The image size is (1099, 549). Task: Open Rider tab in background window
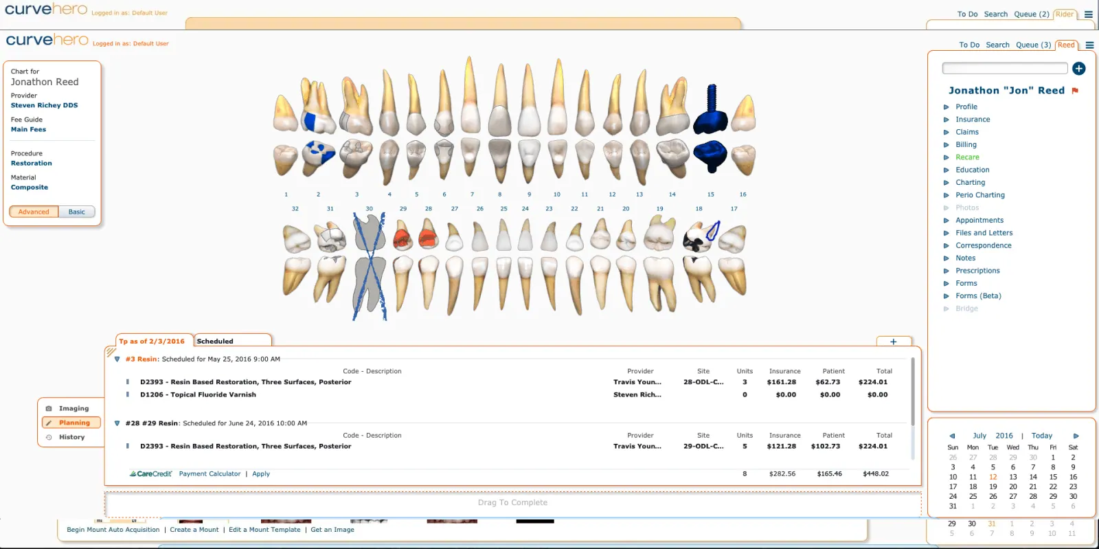[1064, 14]
